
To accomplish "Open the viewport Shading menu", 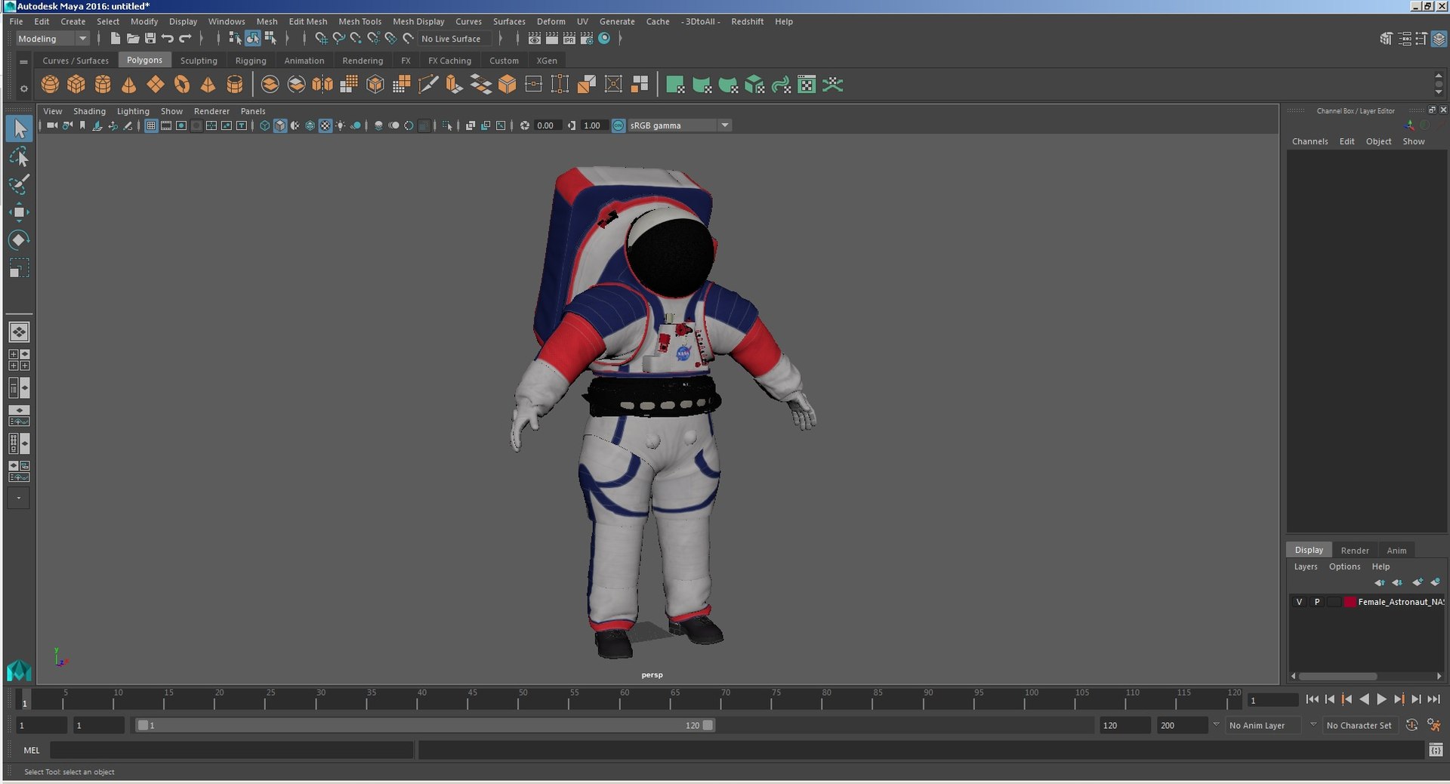I will click(89, 111).
